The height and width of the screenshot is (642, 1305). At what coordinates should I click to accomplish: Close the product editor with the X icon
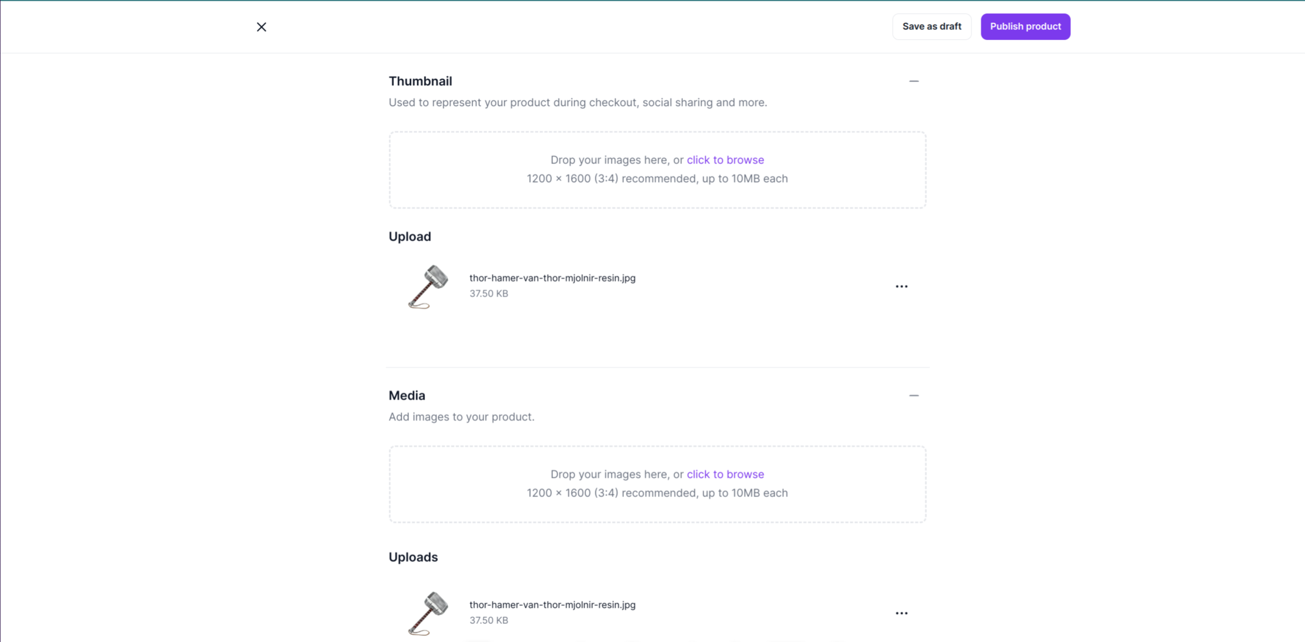click(x=262, y=27)
